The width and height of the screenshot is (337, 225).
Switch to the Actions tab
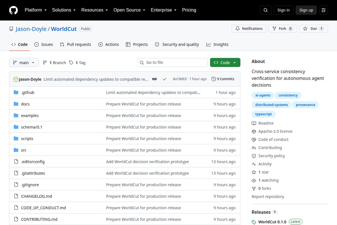pyautogui.click(x=109, y=44)
